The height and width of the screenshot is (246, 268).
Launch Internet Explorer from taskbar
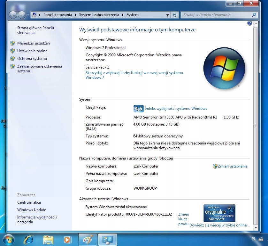point(29,240)
